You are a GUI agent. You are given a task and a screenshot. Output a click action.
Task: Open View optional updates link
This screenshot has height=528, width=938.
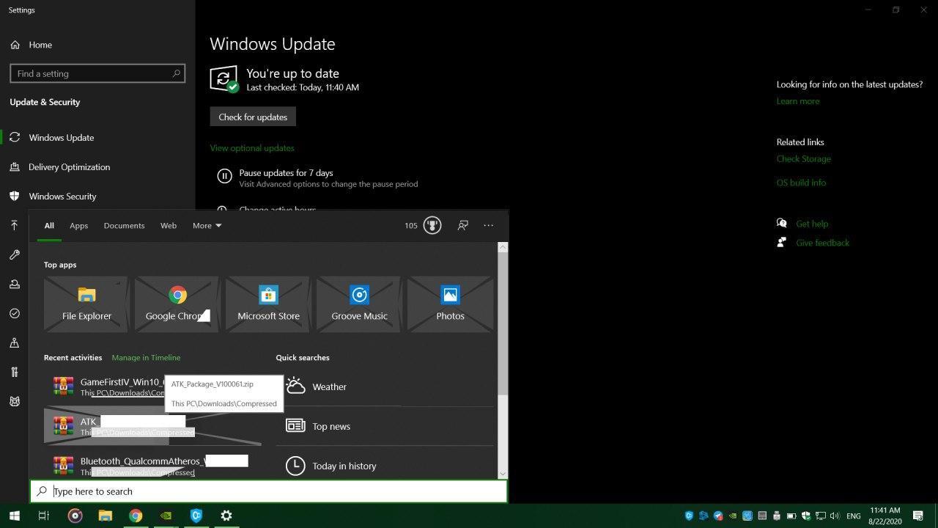click(251, 147)
